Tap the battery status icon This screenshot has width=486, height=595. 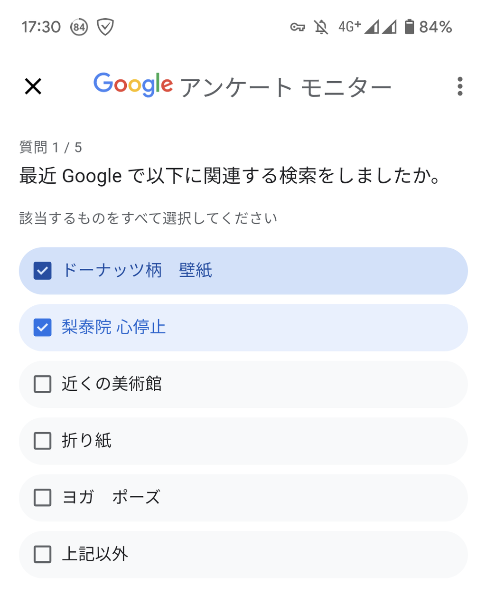tap(409, 27)
